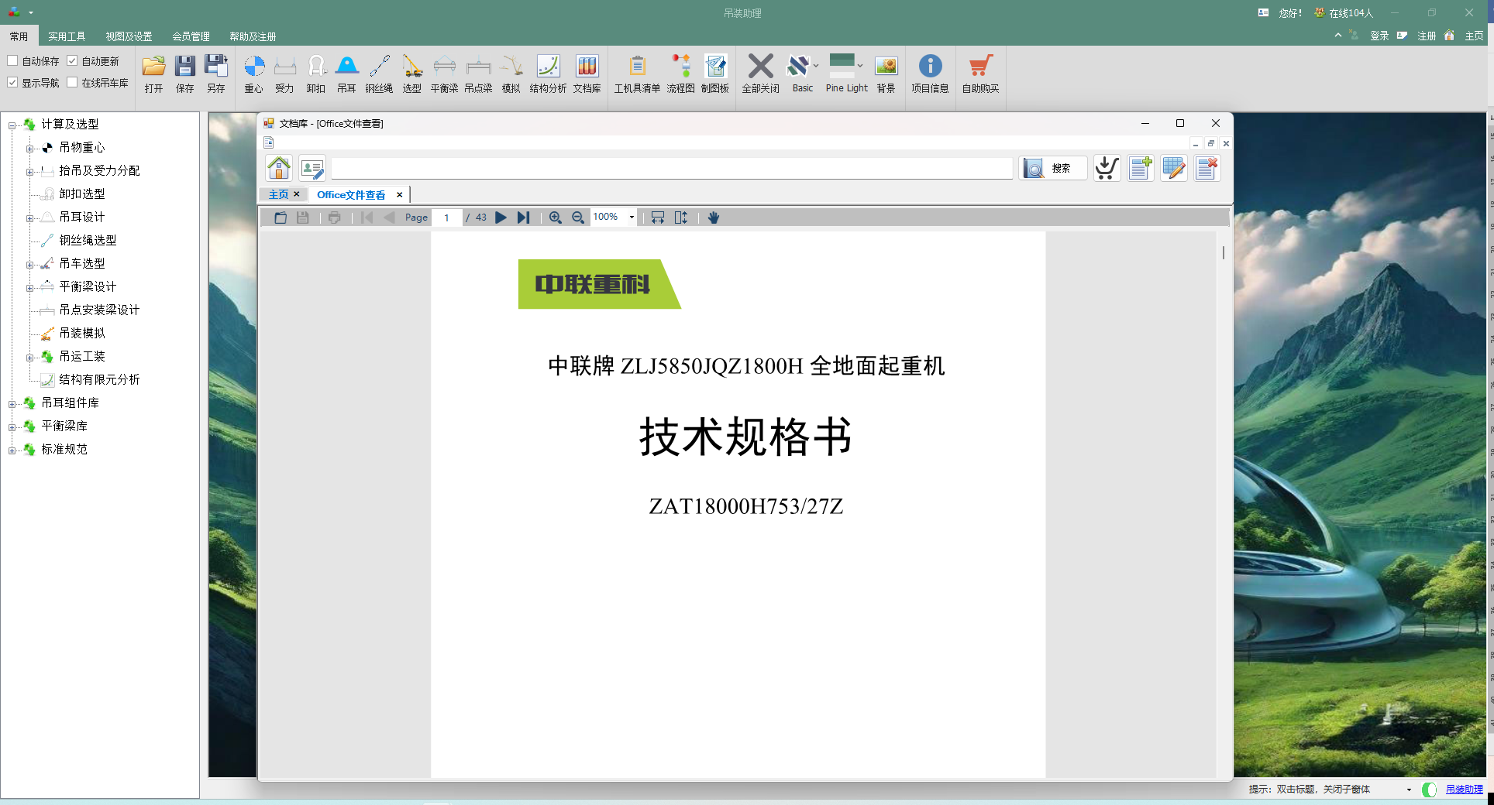Switch to the 实用工具 ribbon tab
Screen dimensions: 1494x805
67,36
